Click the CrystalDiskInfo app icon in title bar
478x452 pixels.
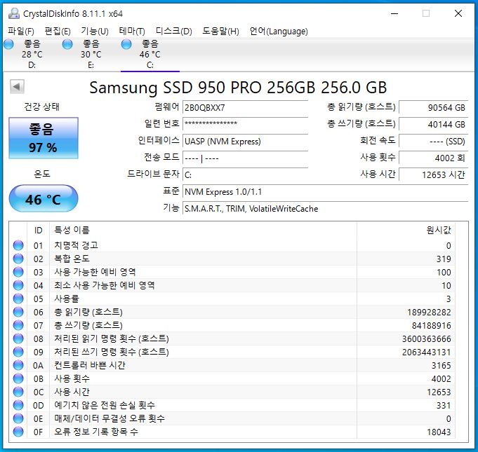pos(14,14)
